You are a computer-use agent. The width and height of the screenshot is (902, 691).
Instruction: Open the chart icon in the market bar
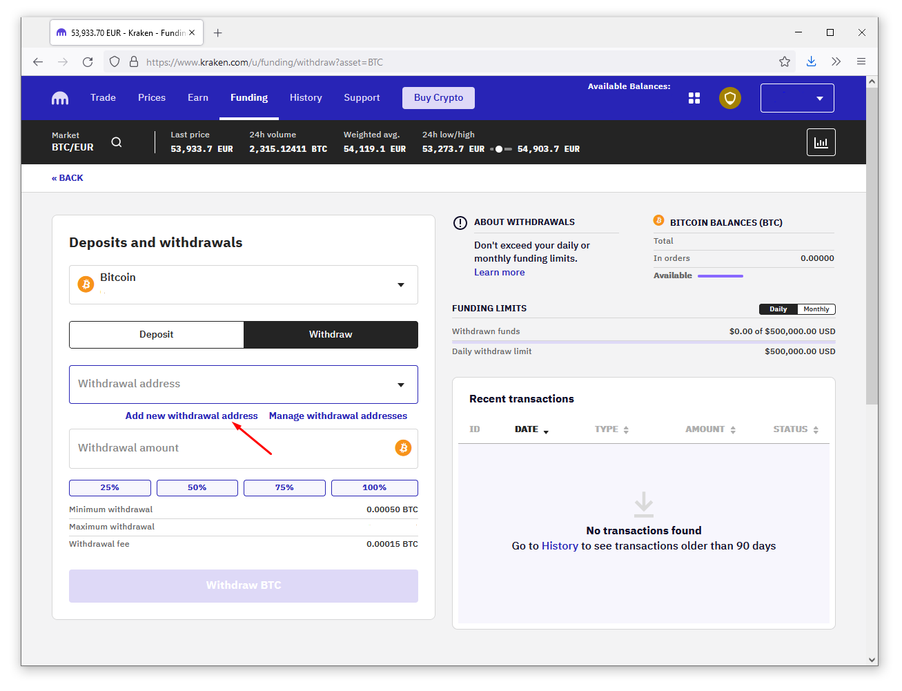coord(821,142)
